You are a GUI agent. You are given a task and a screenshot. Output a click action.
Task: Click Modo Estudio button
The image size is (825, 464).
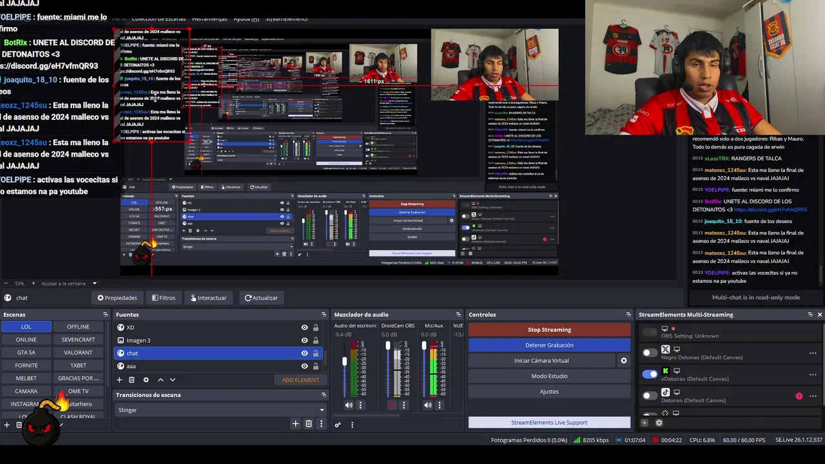(x=549, y=376)
